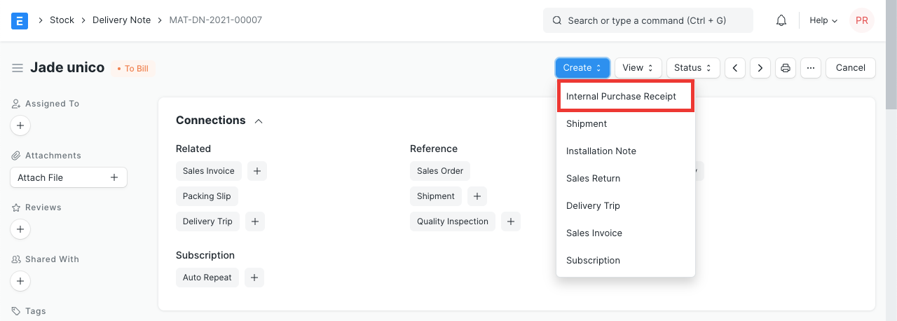Choose Sales Return in Create menu

coord(593,179)
